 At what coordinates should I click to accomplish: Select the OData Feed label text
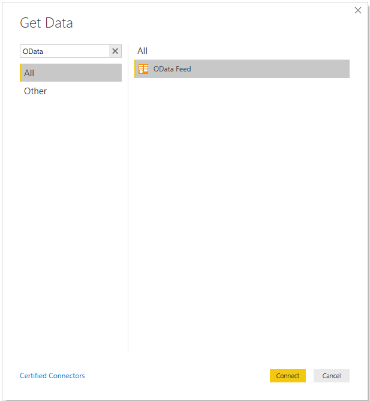[x=172, y=69]
